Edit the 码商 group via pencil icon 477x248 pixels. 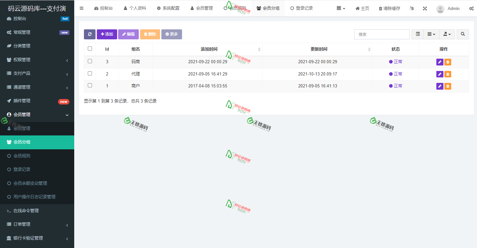[440, 62]
